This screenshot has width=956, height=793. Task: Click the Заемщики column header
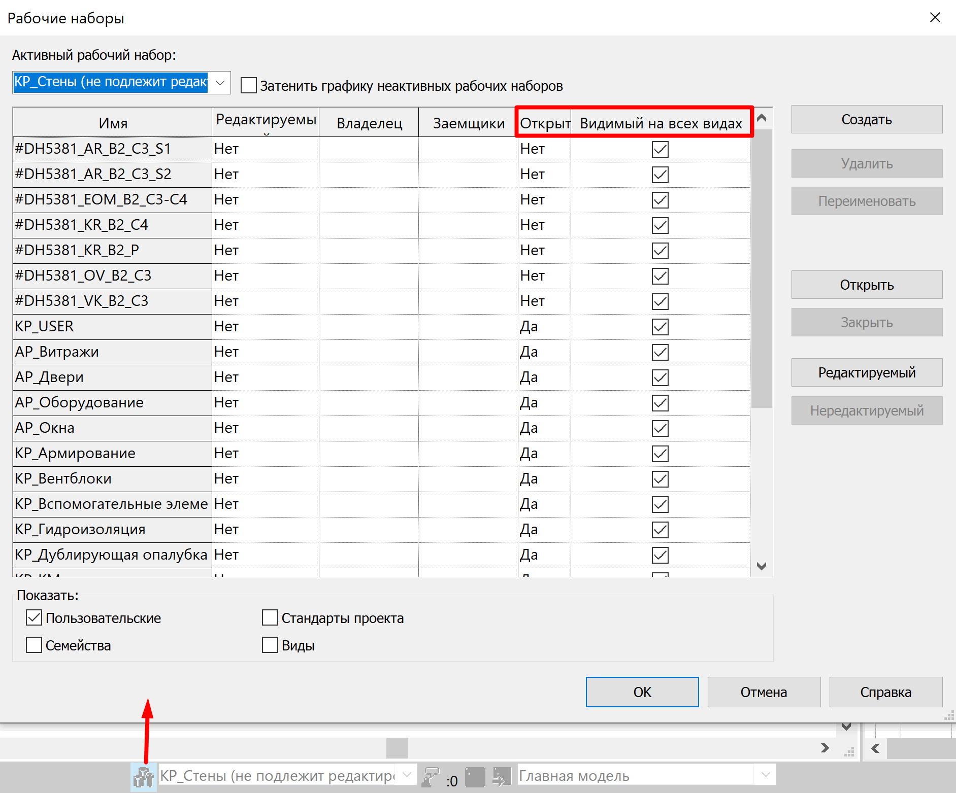[469, 122]
